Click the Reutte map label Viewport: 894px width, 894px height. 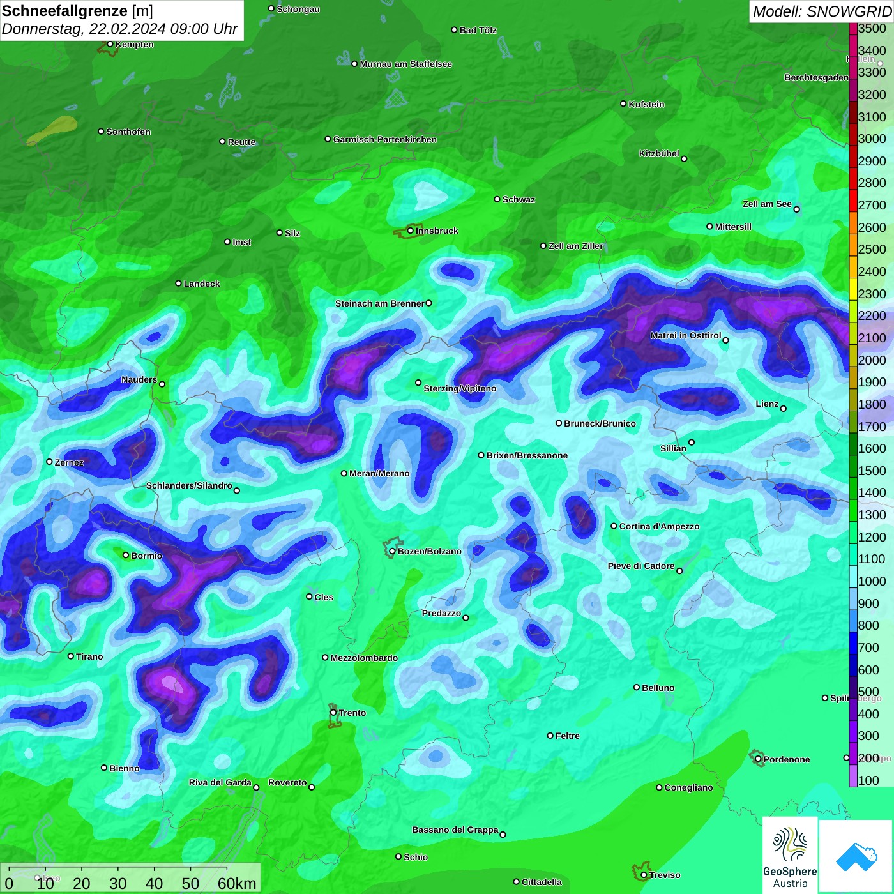[241, 142]
